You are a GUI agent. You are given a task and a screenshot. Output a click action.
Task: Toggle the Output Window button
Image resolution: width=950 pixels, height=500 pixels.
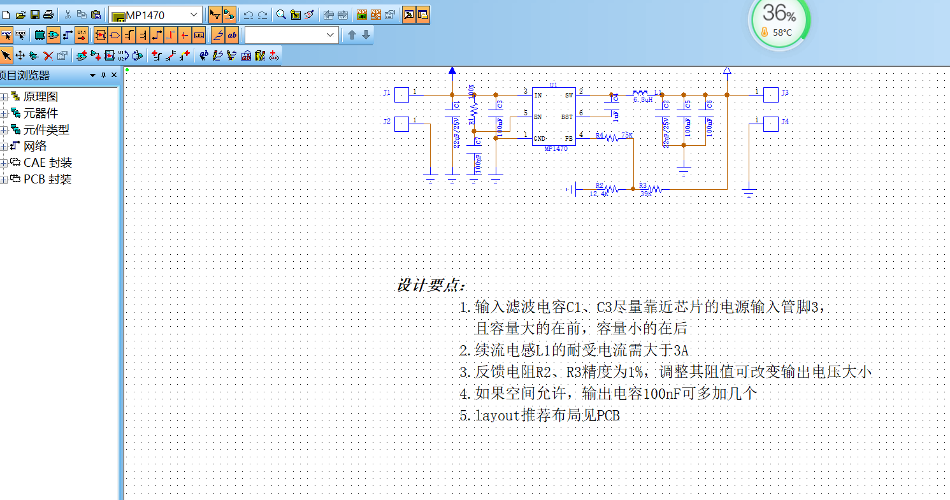coord(408,14)
